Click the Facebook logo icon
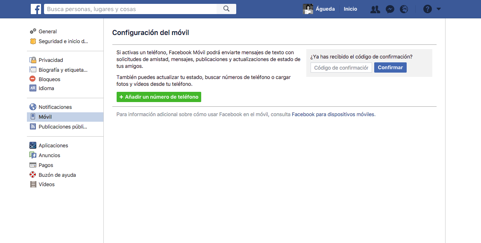Screen dimensions: 481x243 click(x=36, y=9)
